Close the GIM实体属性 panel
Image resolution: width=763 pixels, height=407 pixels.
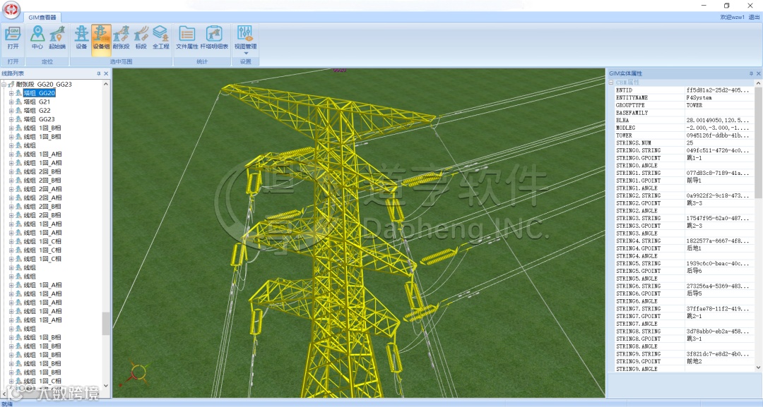758,74
